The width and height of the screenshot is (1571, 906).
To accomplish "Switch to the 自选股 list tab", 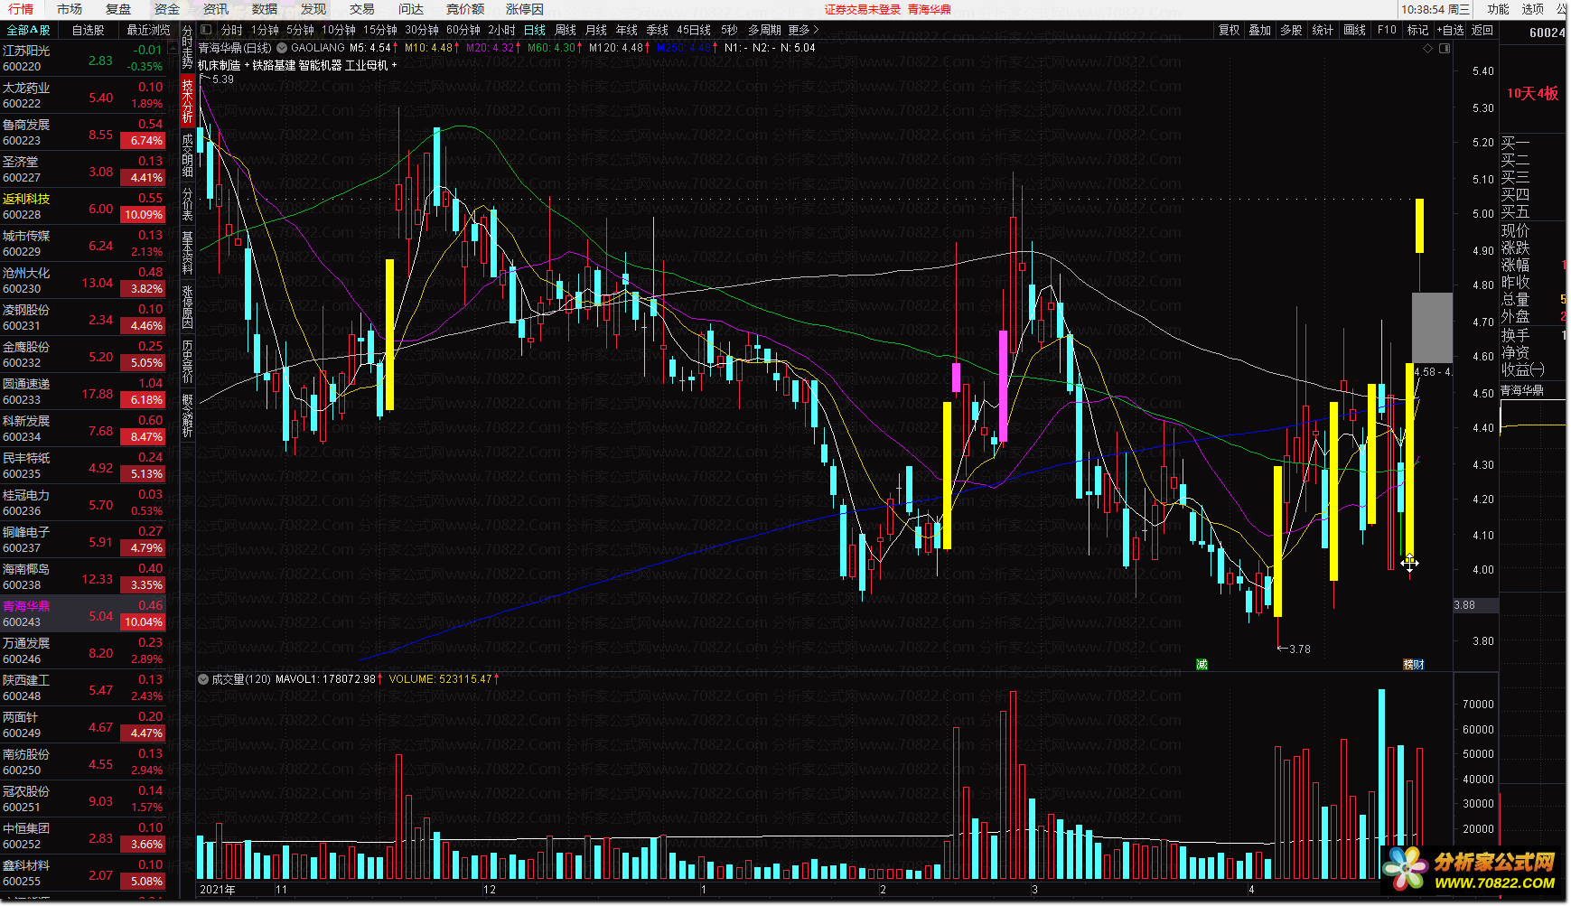I will tap(89, 30).
